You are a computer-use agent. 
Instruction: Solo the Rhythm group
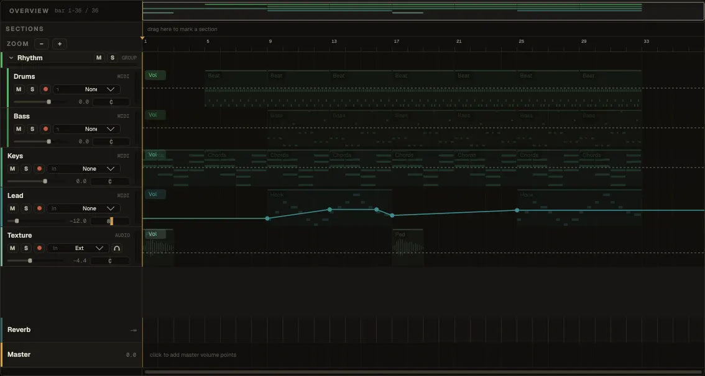(x=113, y=58)
